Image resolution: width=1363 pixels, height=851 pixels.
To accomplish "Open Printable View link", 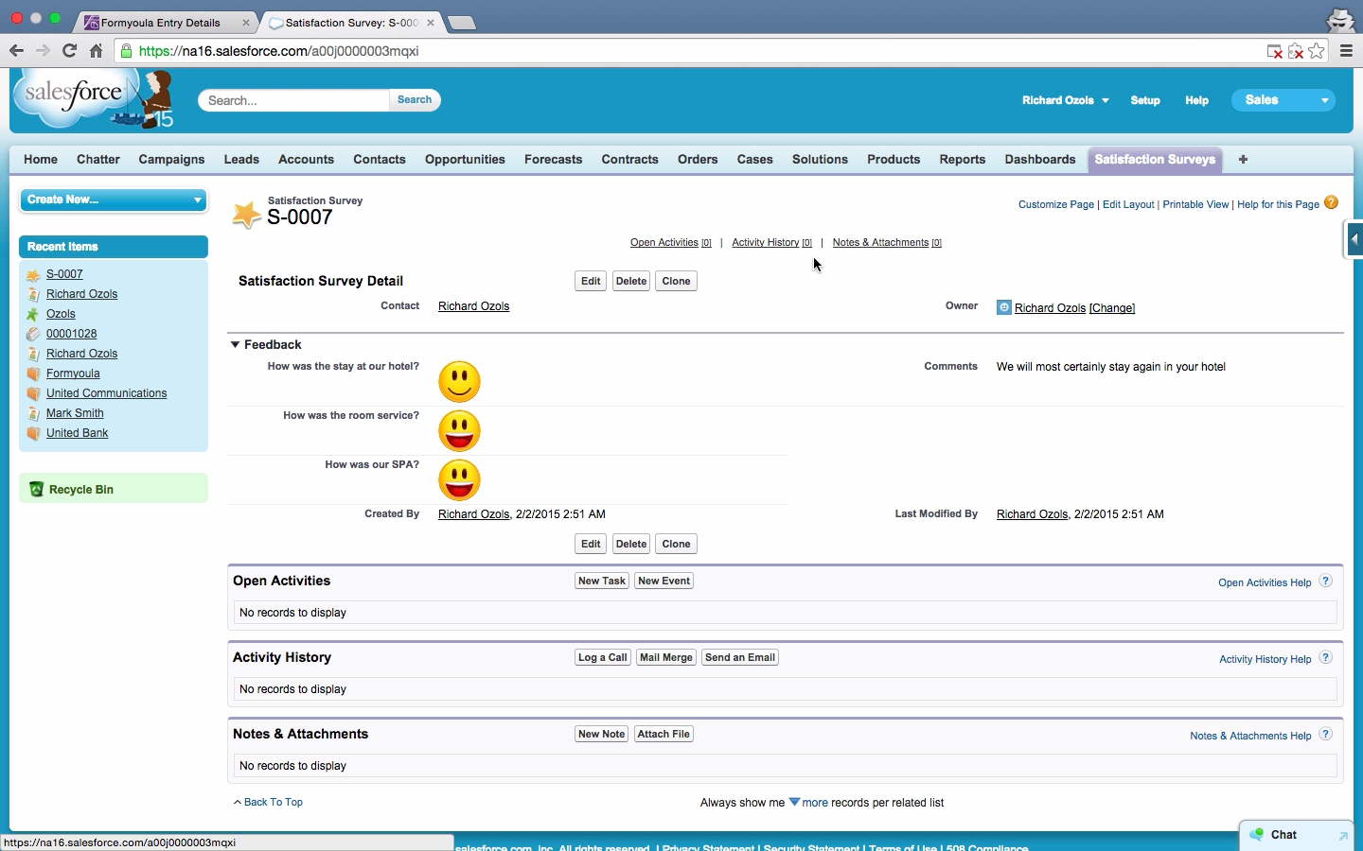I will pyautogui.click(x=1195, y=204).
